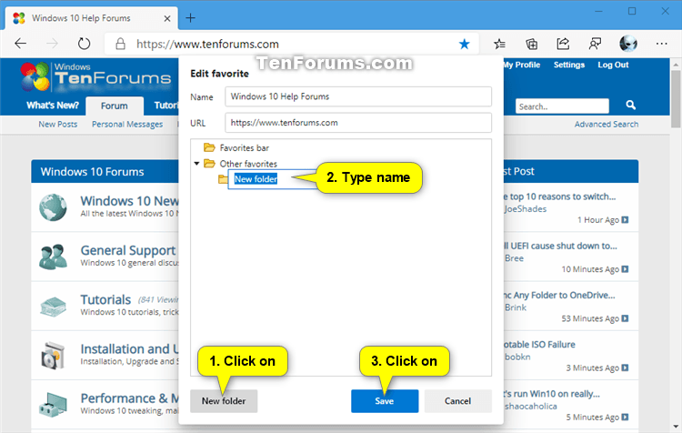
Task: Open Settings and more ellipsis menu
Action: tap(662, 44)
